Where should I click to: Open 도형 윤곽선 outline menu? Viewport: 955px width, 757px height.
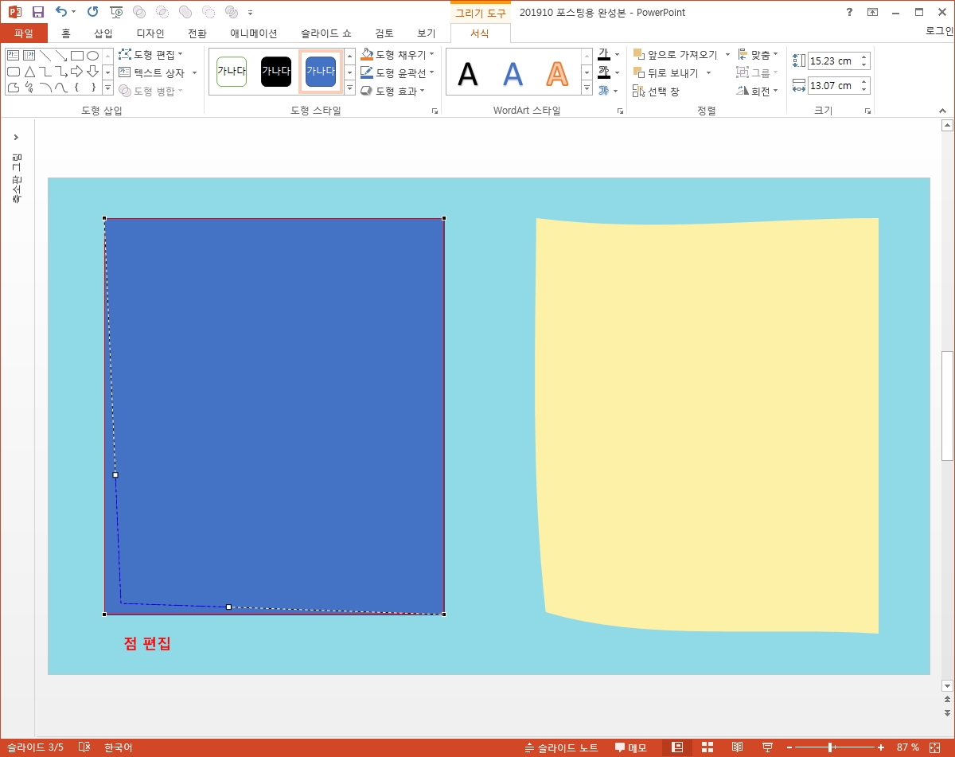(397, 72)
